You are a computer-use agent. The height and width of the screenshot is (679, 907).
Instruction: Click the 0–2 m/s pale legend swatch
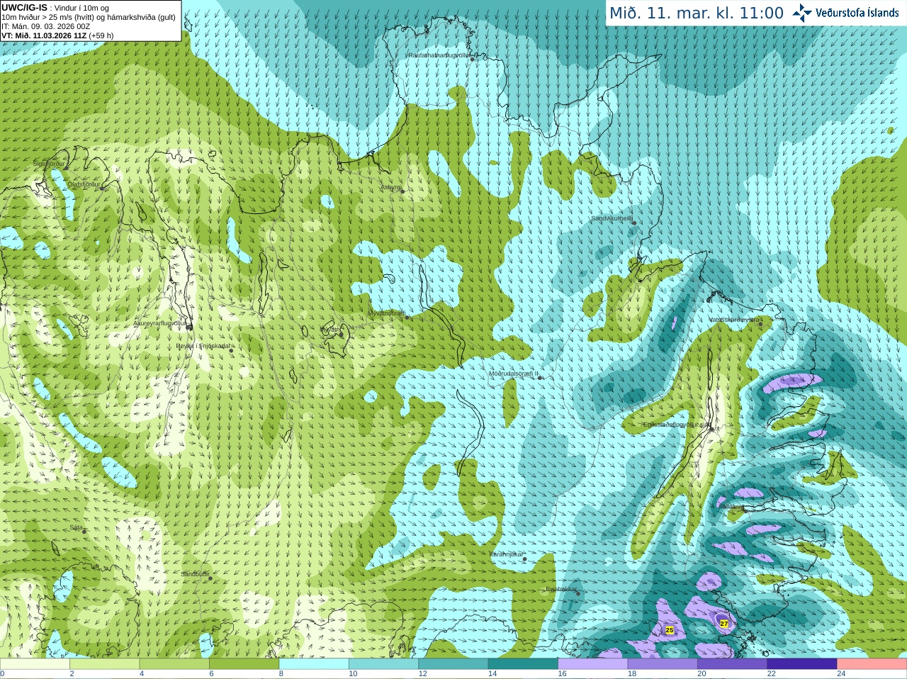pos(35,664)
